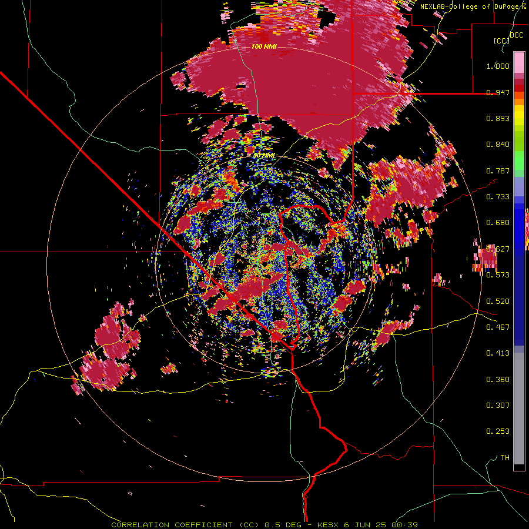Screen dimensions: 529x529
Task: Select the 0.787 scale value
Action: coord(498,170)
